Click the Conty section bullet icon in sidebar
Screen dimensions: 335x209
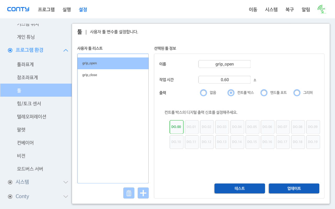tap(10, 196)
